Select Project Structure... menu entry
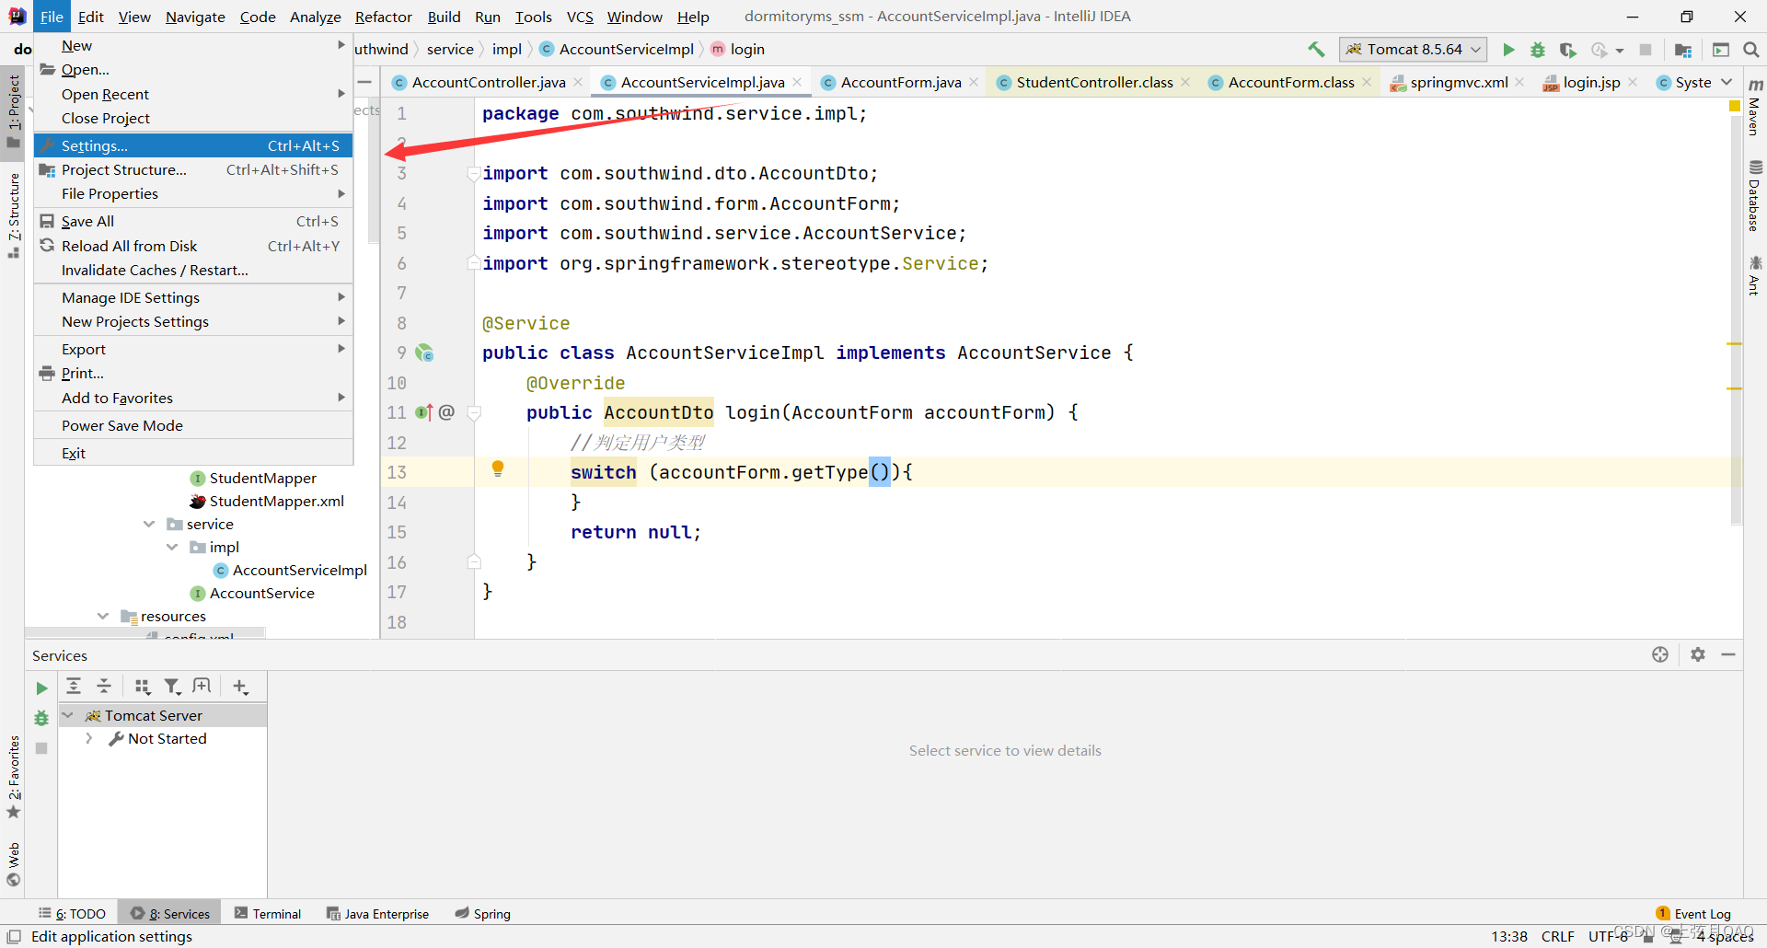The image size is (1767, 948). 193,169
